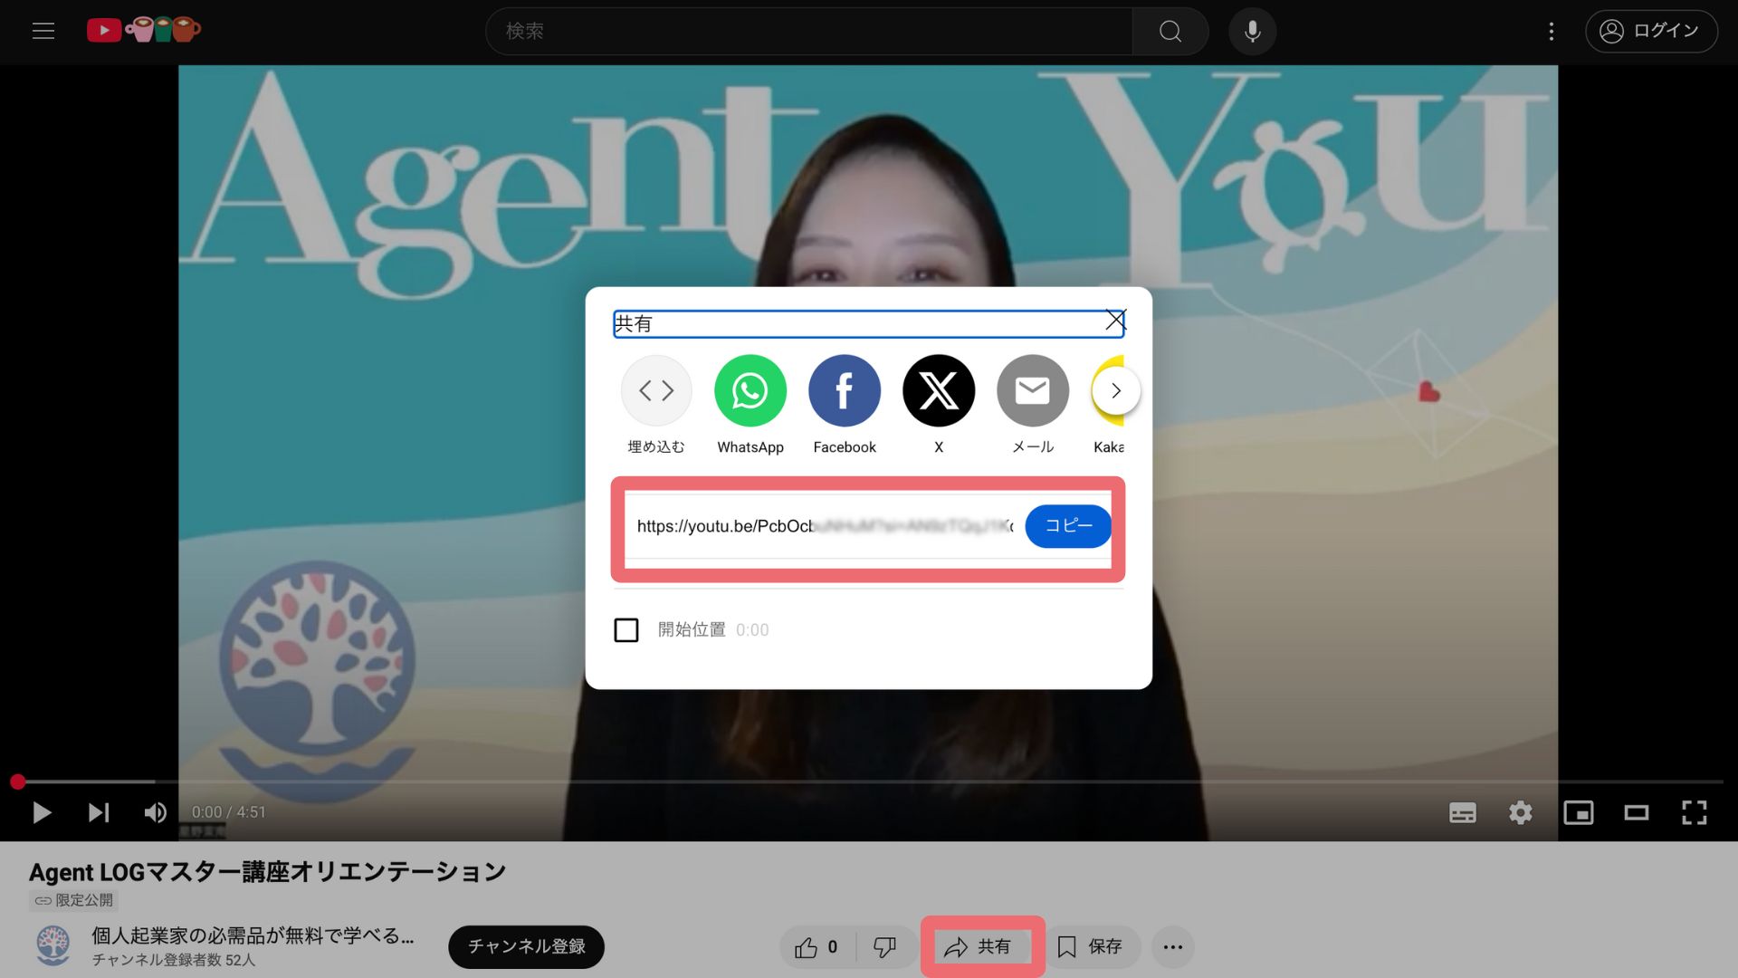The image size is (1738, 978).
Task: Open the three-dot settings menu in header
Action: (1551, 31)
